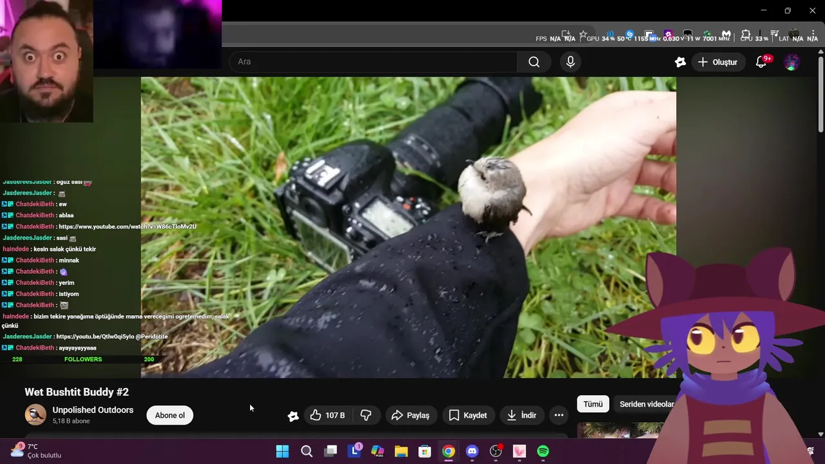This screenshot has height=464, width=825.
Task: Click the install app icon in address bar
Action: pyautogui.click(x=566, y=35)
